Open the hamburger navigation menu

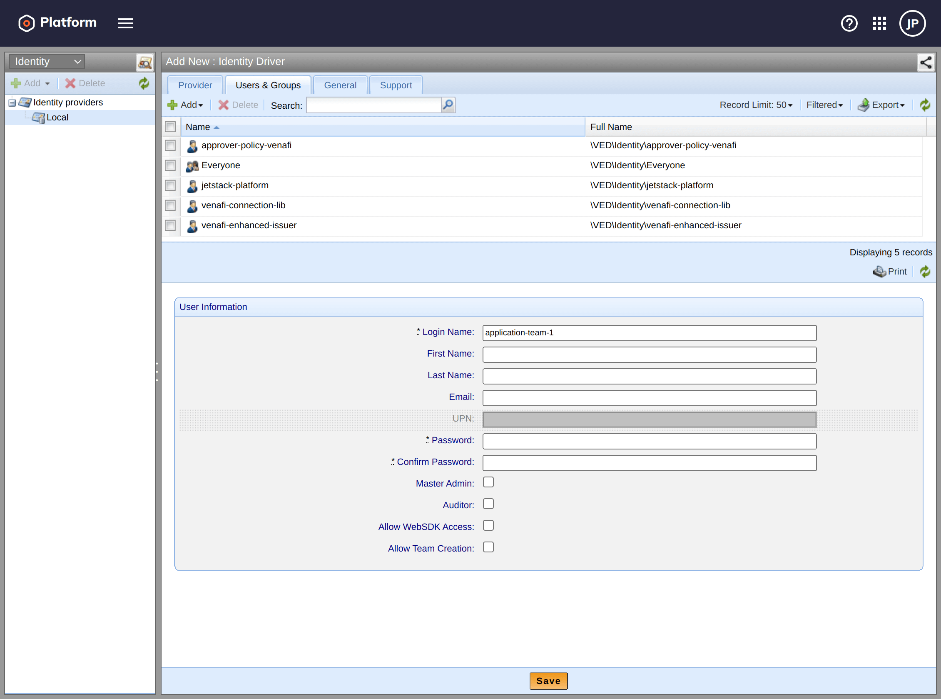(x=125, y=23)
